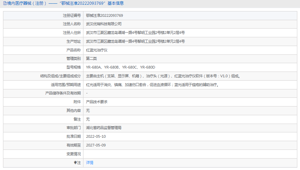Select the registrant address in 注册人住所 row
300x170 pixels.
tap(135, 33)
